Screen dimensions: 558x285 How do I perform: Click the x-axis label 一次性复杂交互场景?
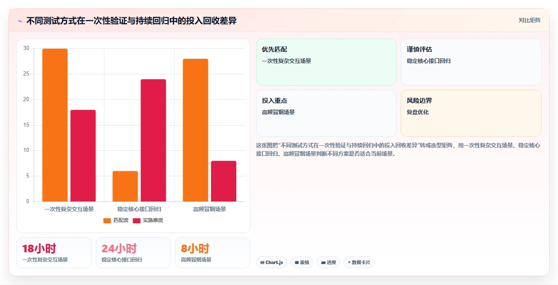click(69, 209)
